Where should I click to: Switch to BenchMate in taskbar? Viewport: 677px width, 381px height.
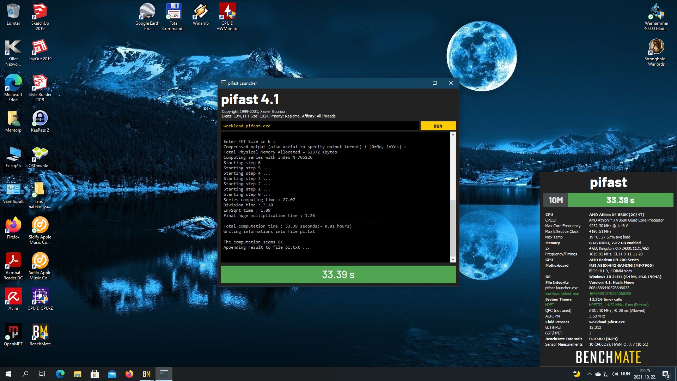click(x=146, y=374)
